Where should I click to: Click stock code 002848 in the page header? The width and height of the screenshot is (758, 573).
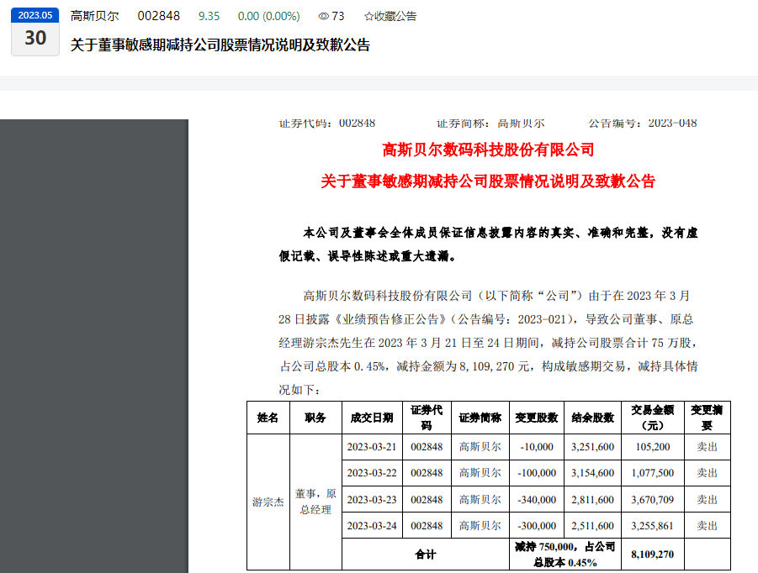tap(158, 17)
